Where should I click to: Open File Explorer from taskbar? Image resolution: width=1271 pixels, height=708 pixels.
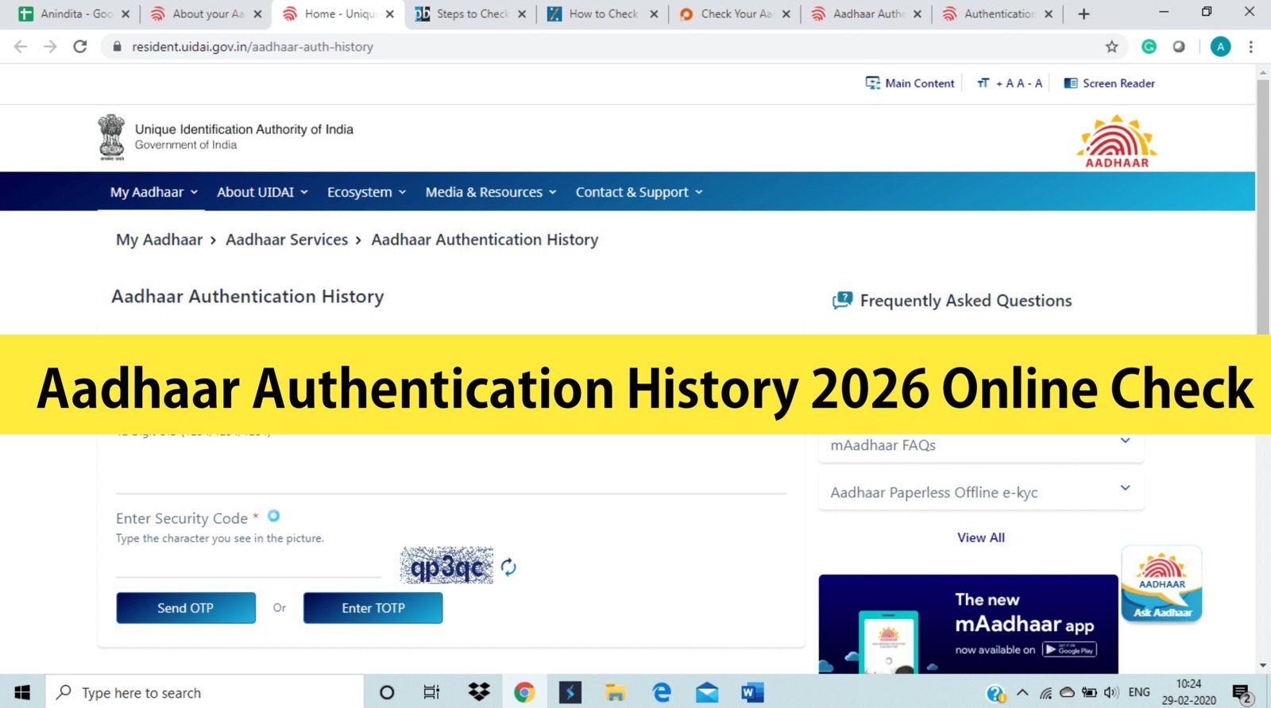[615, 692]
